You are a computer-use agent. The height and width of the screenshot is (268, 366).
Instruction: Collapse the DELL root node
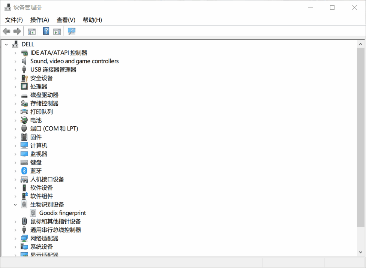pyautogui.click(x=6, y=44)
